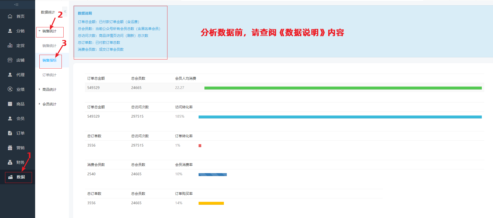Viewport: 493px width, 218px height.
Task: Click the bag icon beside 商品
Action: (10, 104)
